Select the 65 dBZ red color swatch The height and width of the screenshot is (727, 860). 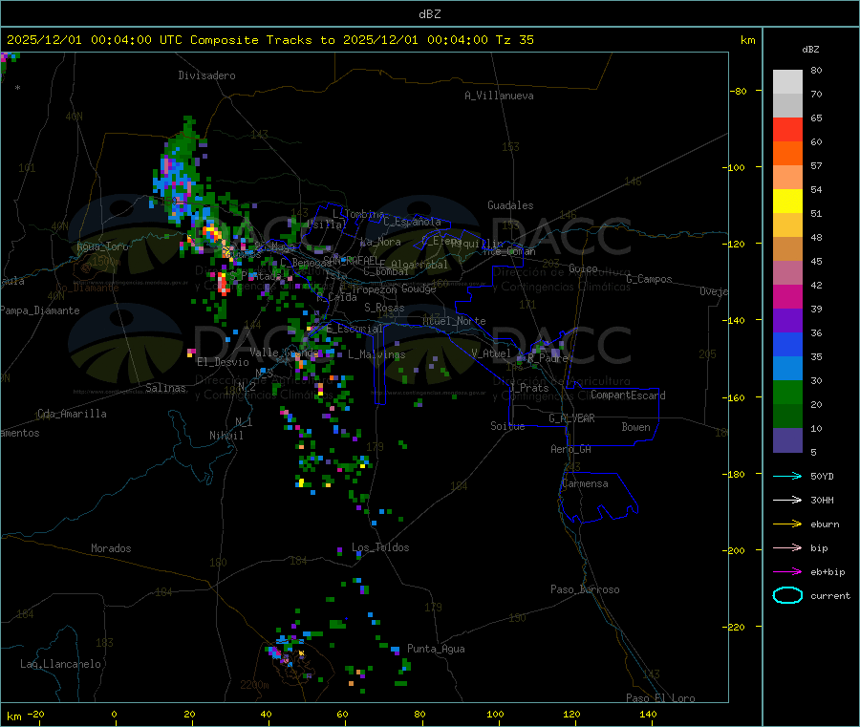787,129
